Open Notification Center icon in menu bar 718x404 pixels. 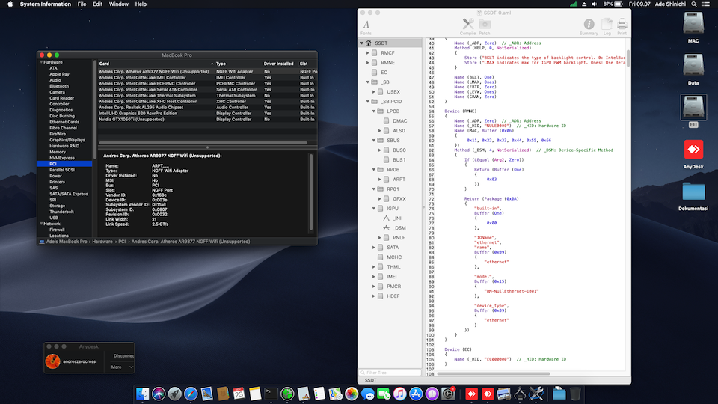(x=705, y=4)
